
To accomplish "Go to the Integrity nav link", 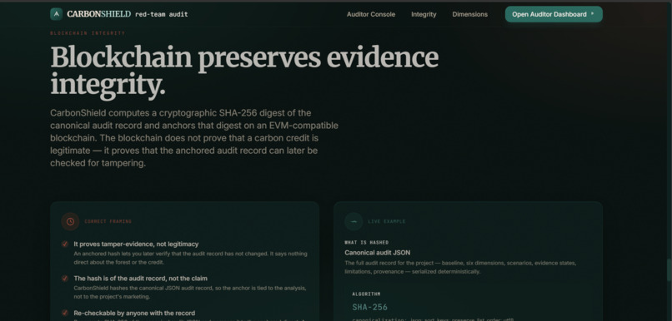I will pyautogui.click(x=424, y=14).
